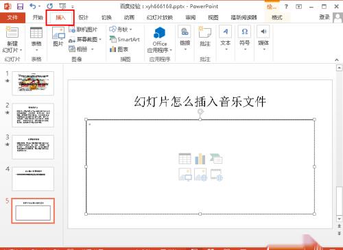
Task: Open the 形状 shapes gallery
Action: [121, 29]
